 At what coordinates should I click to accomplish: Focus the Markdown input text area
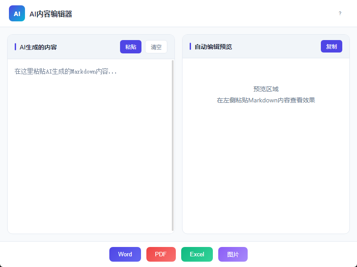coord(89,147)
